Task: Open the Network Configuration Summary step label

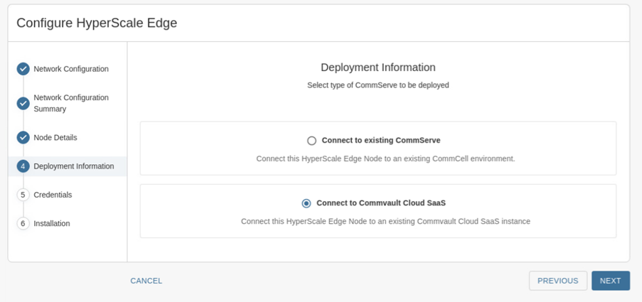Action: pyautogui.click(x=71, y=103)
